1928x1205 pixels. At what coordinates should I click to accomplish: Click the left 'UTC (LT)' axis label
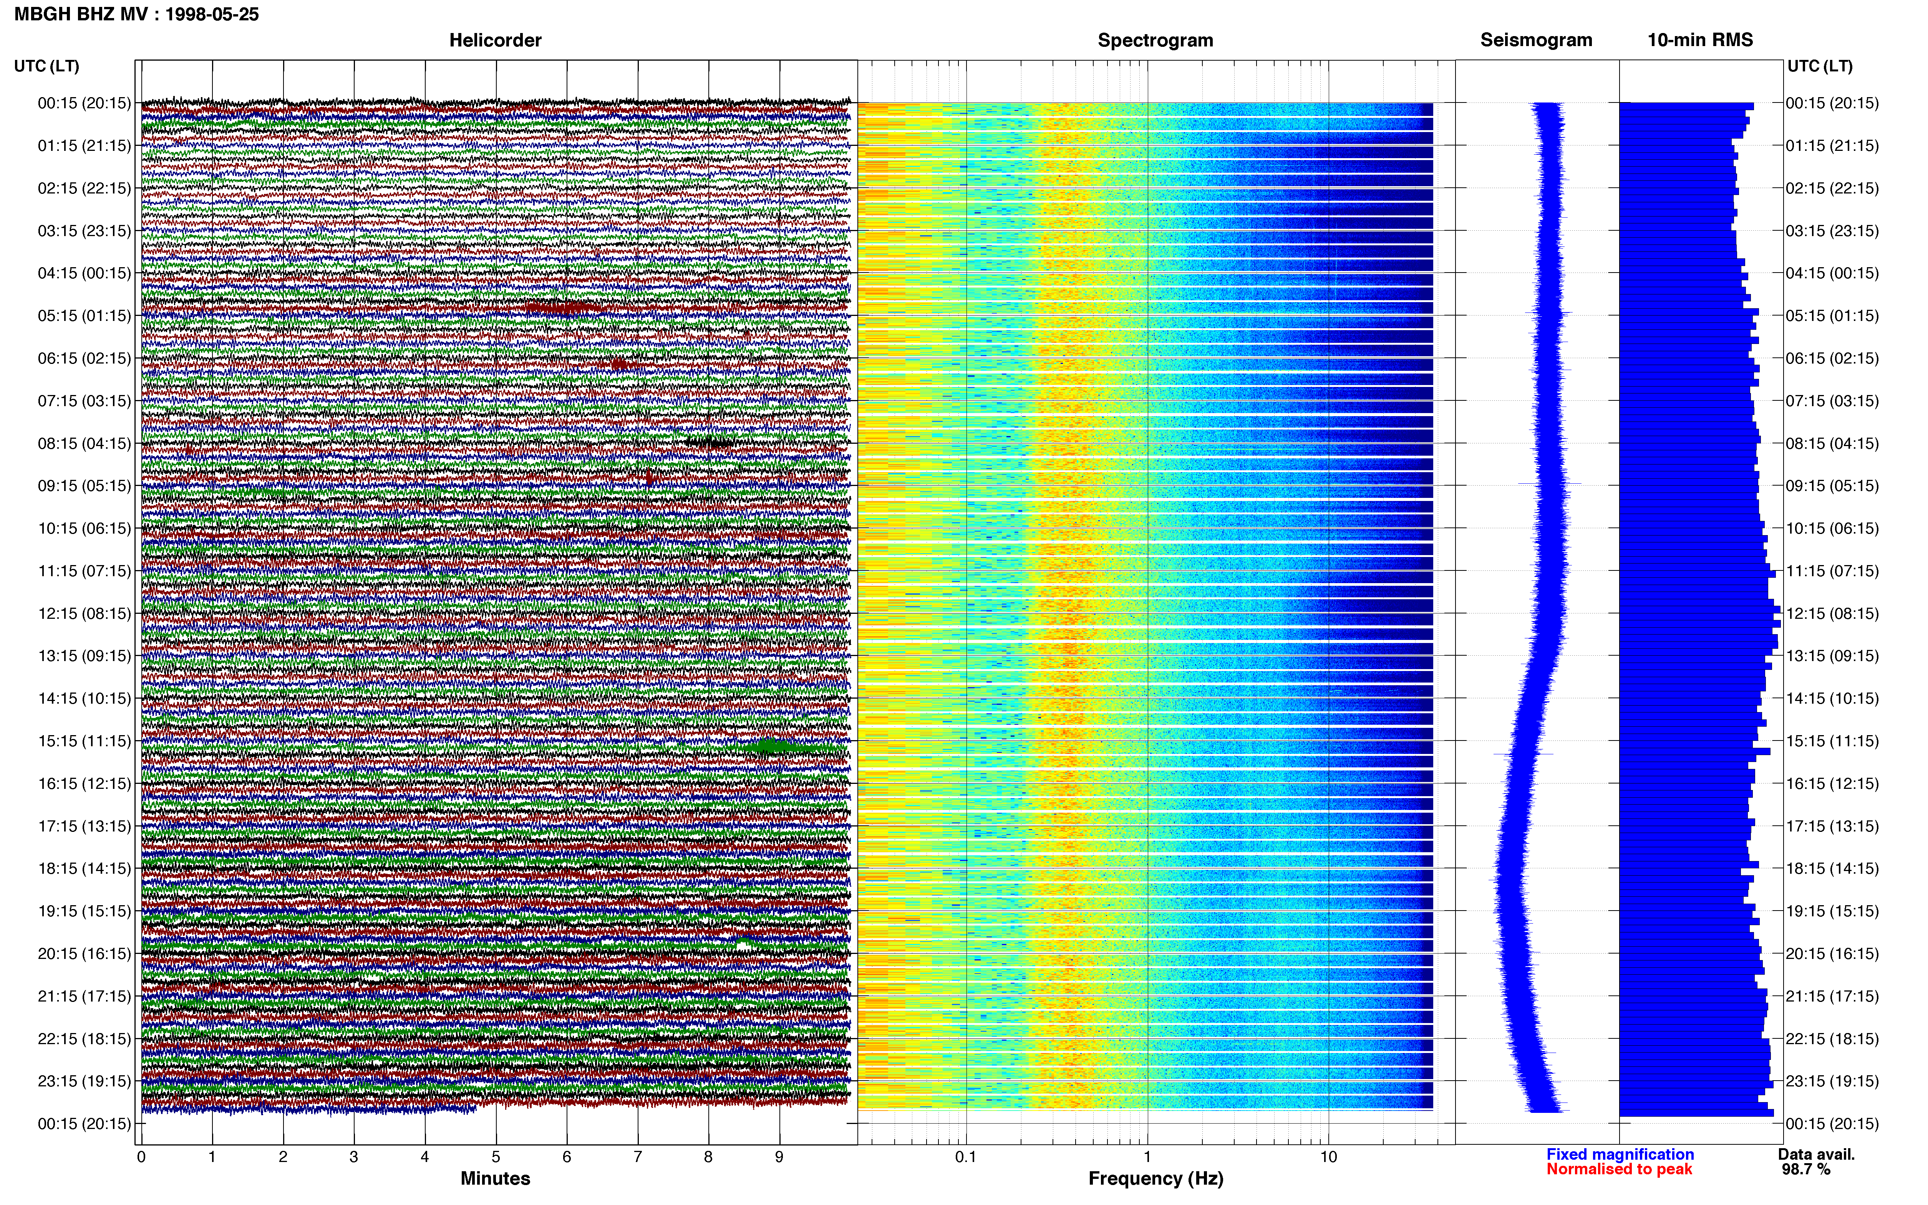coord(46,66)
